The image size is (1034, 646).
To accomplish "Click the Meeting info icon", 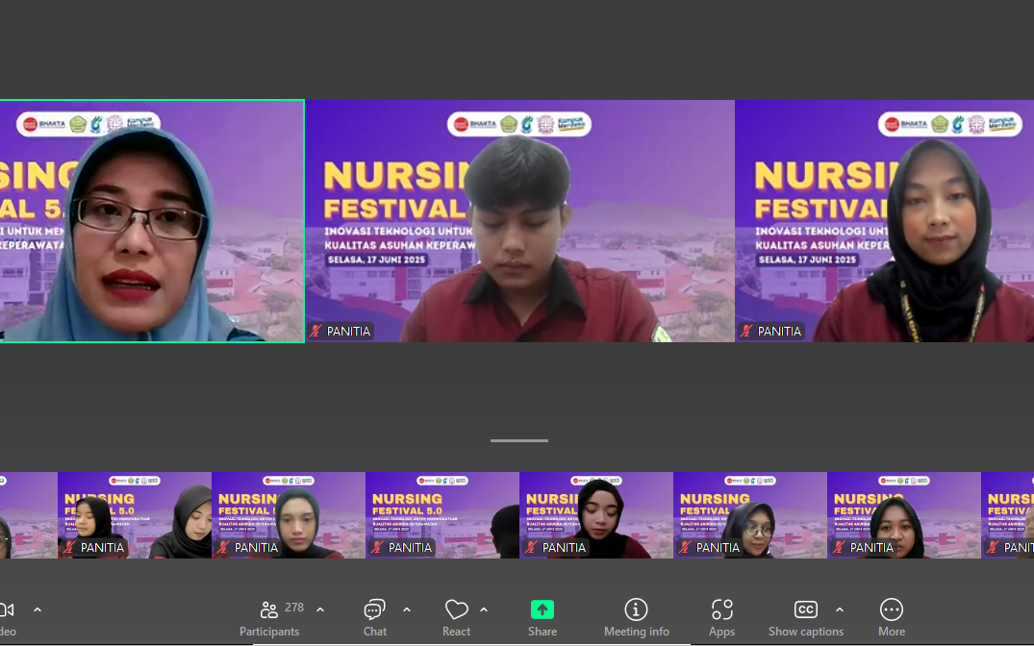I will [636, 609].
